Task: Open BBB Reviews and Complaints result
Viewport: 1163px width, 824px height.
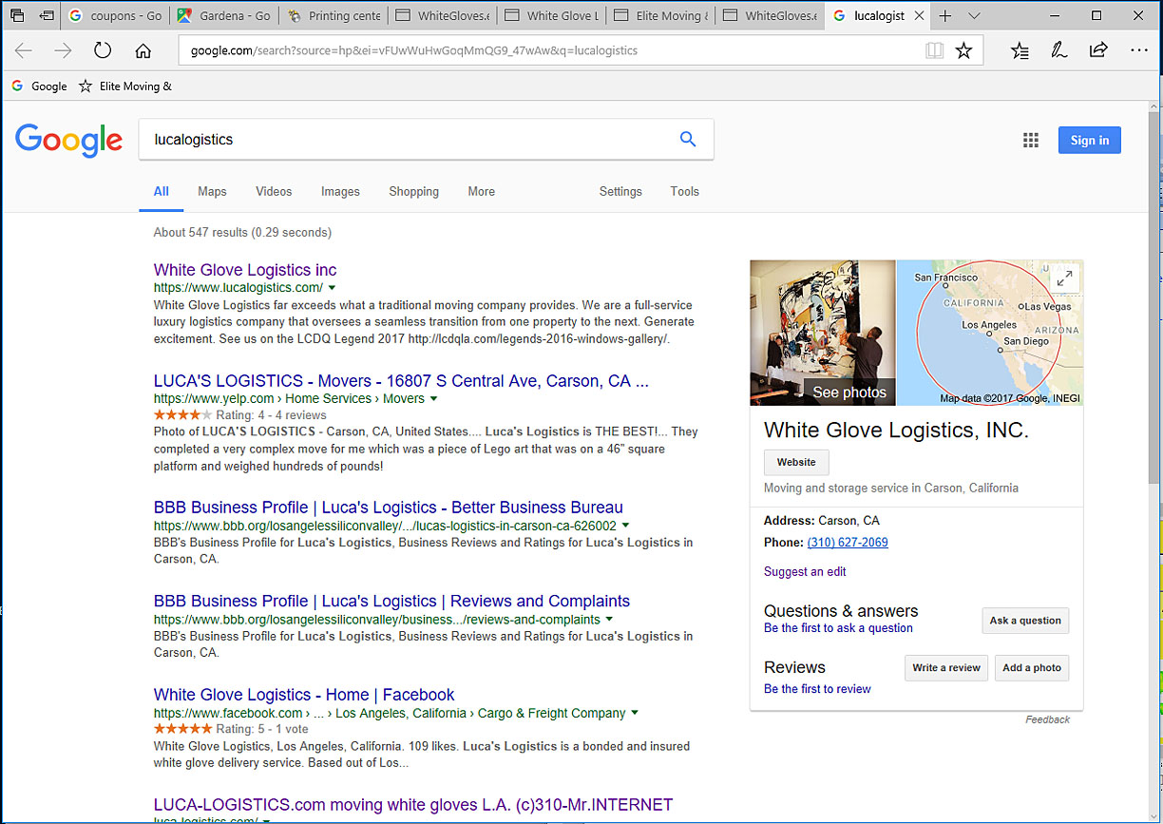Action: [x=391, y=601]
